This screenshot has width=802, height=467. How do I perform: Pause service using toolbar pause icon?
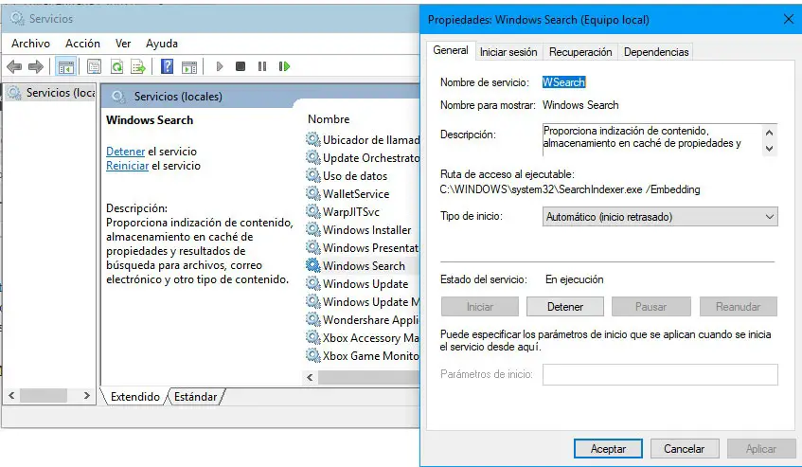[x=262, y=66]
